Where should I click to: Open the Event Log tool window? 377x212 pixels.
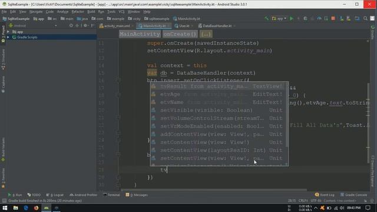pos(325,195)
